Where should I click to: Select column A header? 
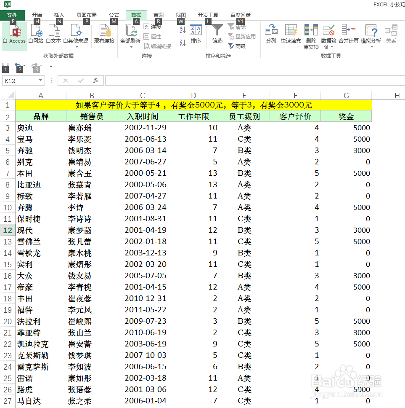point(41,95)
